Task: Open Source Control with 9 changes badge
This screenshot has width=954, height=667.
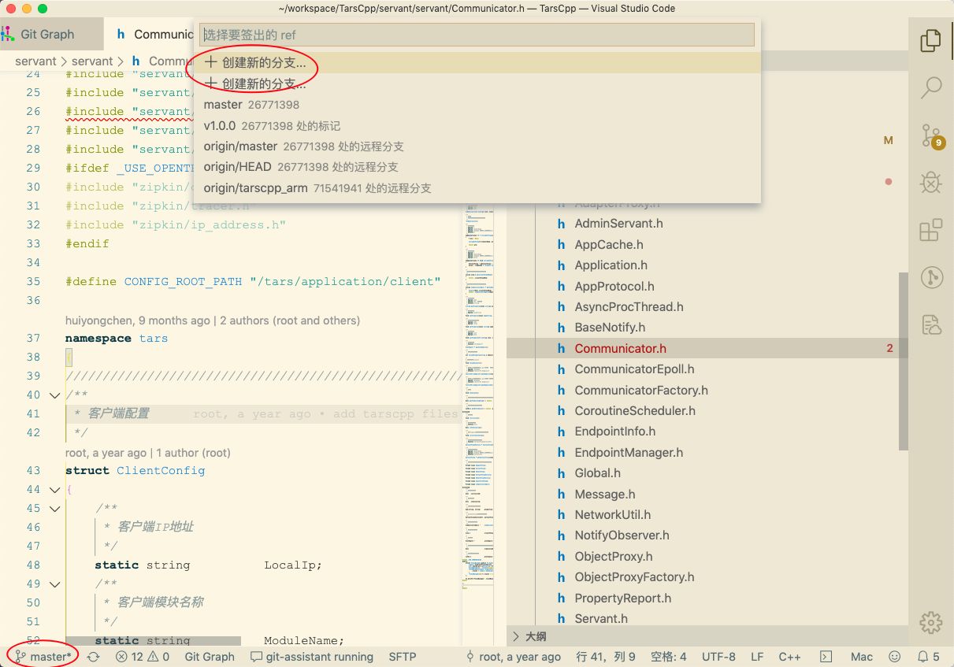Action: pos(931,135)
